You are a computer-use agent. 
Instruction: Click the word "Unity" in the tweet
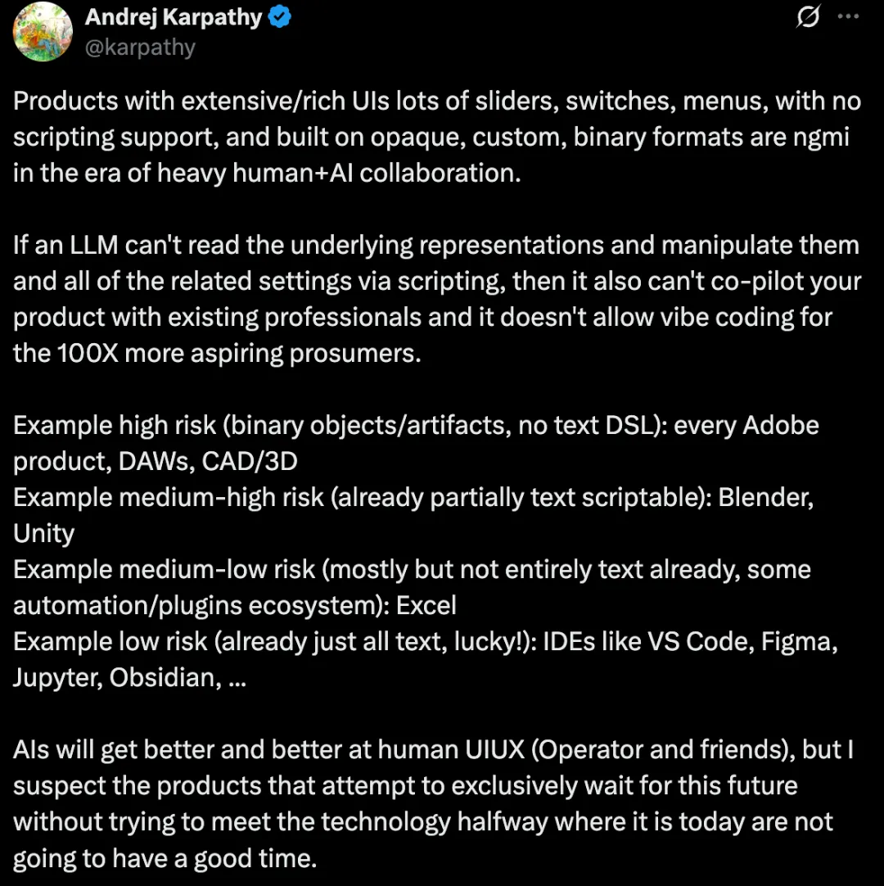43,533
